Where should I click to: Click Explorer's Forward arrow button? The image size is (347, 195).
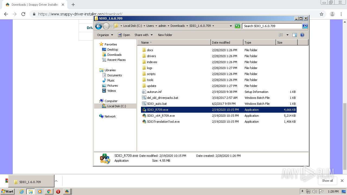tap(106, 26)
